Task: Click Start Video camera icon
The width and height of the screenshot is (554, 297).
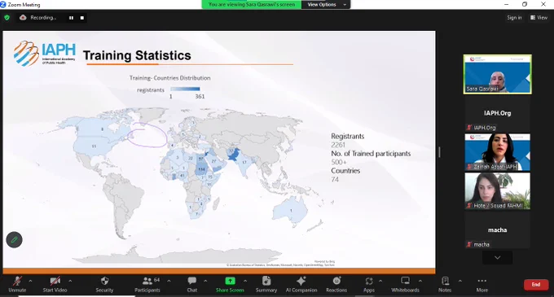Action: pyautogui.click(x=55, y=281)
